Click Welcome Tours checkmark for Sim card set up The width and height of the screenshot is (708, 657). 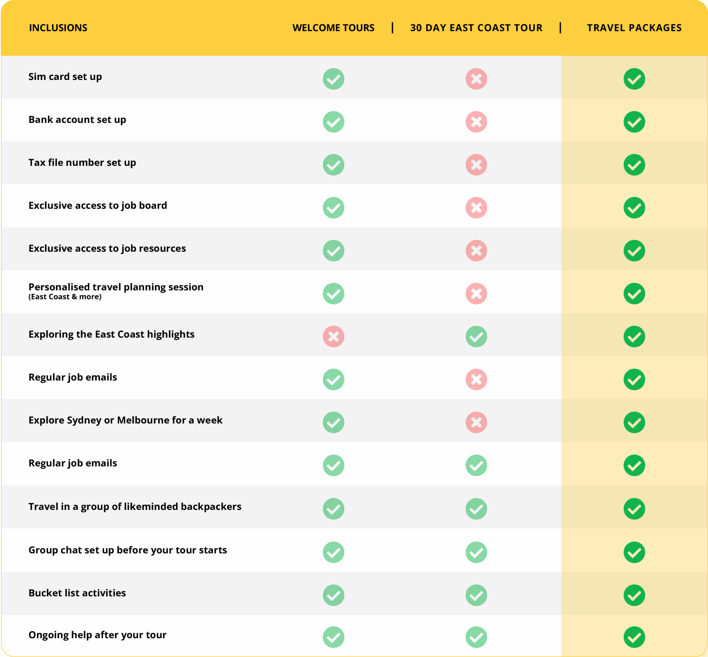point(333,79)
